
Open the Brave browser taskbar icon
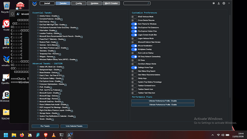46,135
